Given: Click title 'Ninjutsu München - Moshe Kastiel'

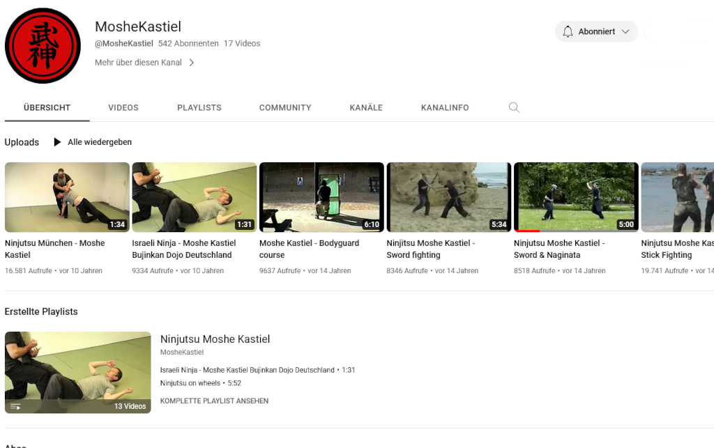Looking at the screenshot, I should [x=54, y=249].
